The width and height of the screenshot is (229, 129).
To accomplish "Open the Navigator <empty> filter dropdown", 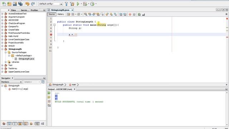I will (x=32, y=82).
